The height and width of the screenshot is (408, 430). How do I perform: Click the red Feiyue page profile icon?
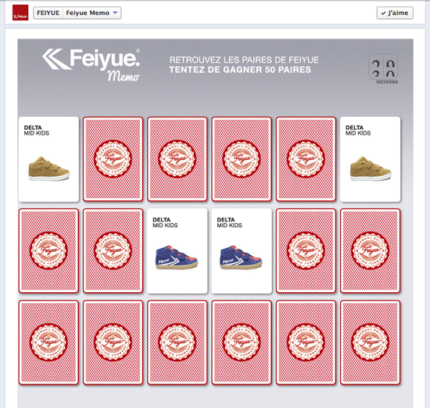tap(20, 13)
